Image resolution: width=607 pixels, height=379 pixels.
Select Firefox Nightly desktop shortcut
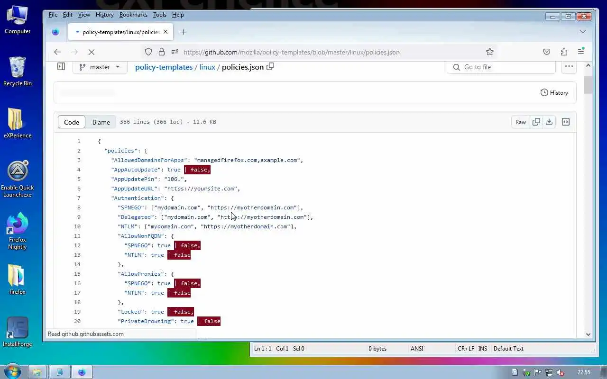[x=18, y=231]
